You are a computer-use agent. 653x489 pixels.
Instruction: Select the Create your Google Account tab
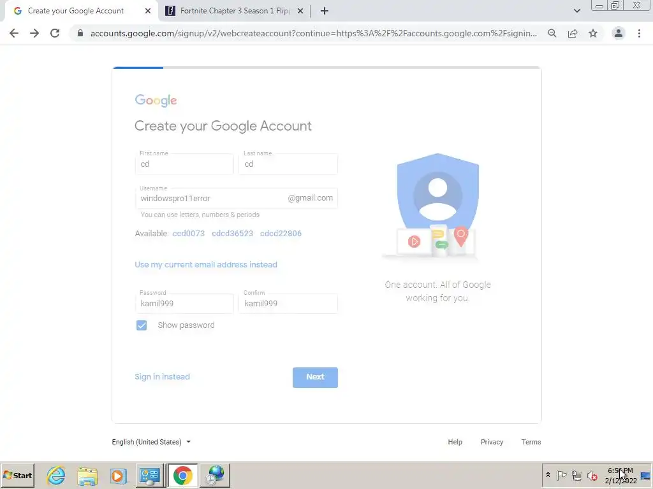click(81, 11)
